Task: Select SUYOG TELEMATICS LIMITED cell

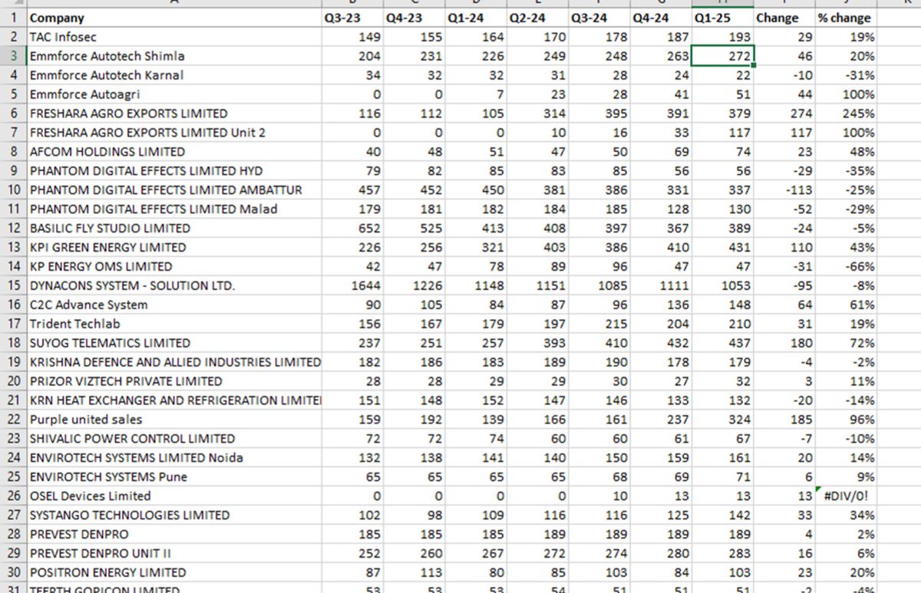Action: 174,343
